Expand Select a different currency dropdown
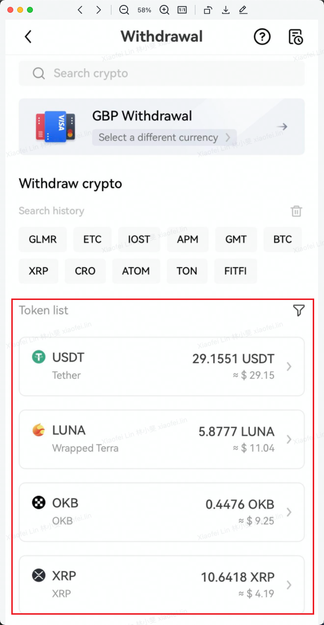 coord(164,137)
